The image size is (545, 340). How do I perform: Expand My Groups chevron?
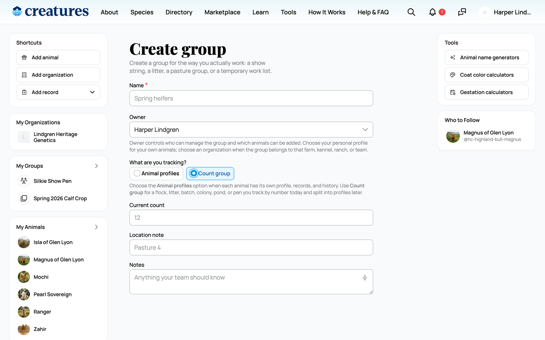[x=97, y=166]
